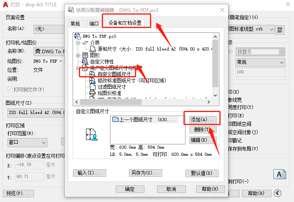Click the DWG To PDF.pc3 root node icon
The width and height of the screenshot is (294, 202).
point(78,36)
